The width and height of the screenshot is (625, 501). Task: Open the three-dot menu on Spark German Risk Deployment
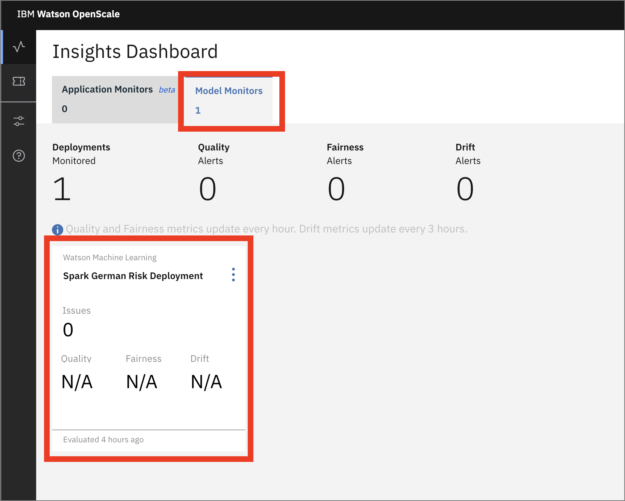233,275
